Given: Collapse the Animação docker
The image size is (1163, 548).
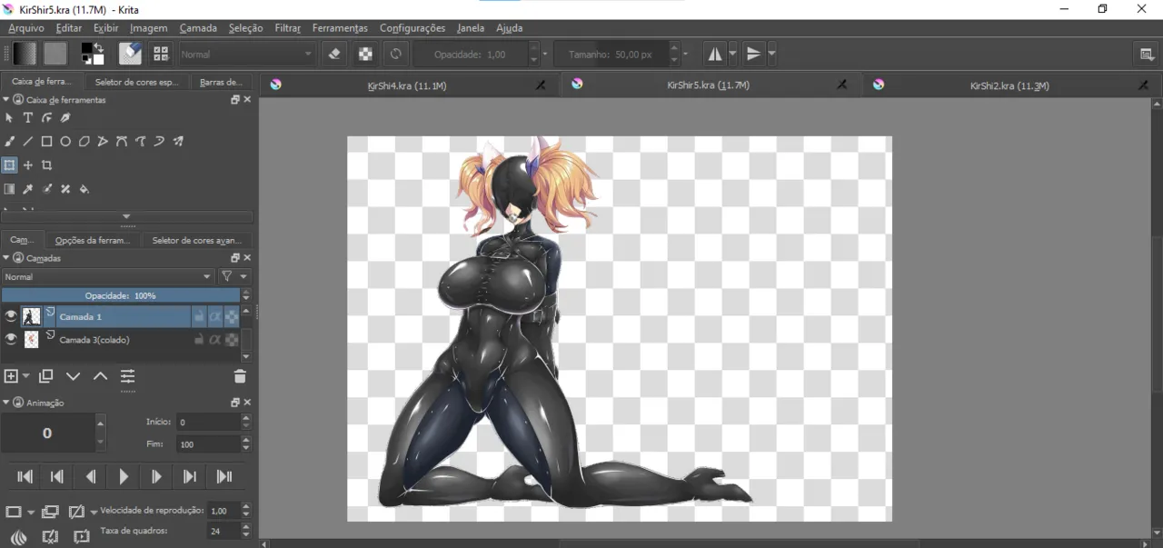Looking at the screenshot, I should (x=7, y=403).
